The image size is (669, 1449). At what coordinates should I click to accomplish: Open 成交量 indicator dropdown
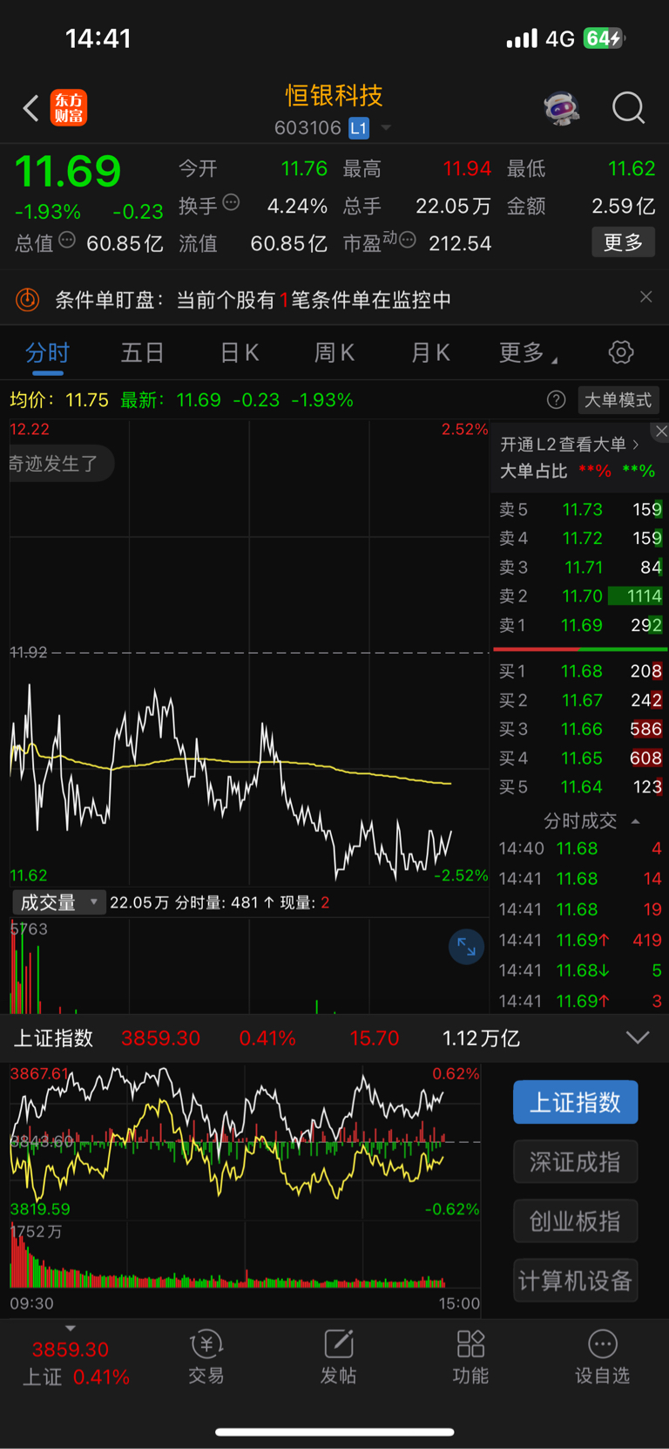[x=58, y=902]
